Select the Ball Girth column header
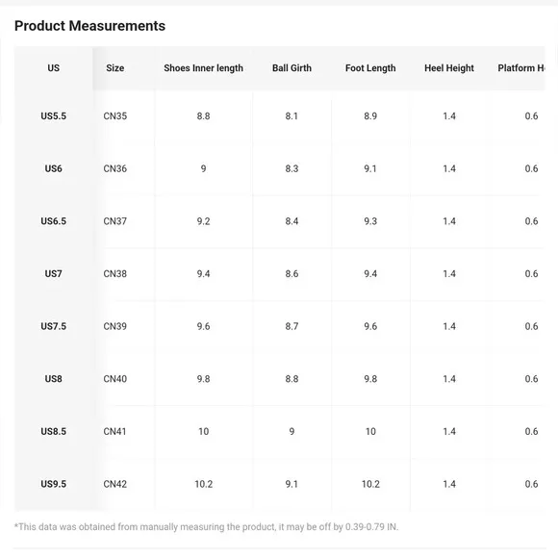Screen dimensions: 558x558 click(x=292, y=68)
